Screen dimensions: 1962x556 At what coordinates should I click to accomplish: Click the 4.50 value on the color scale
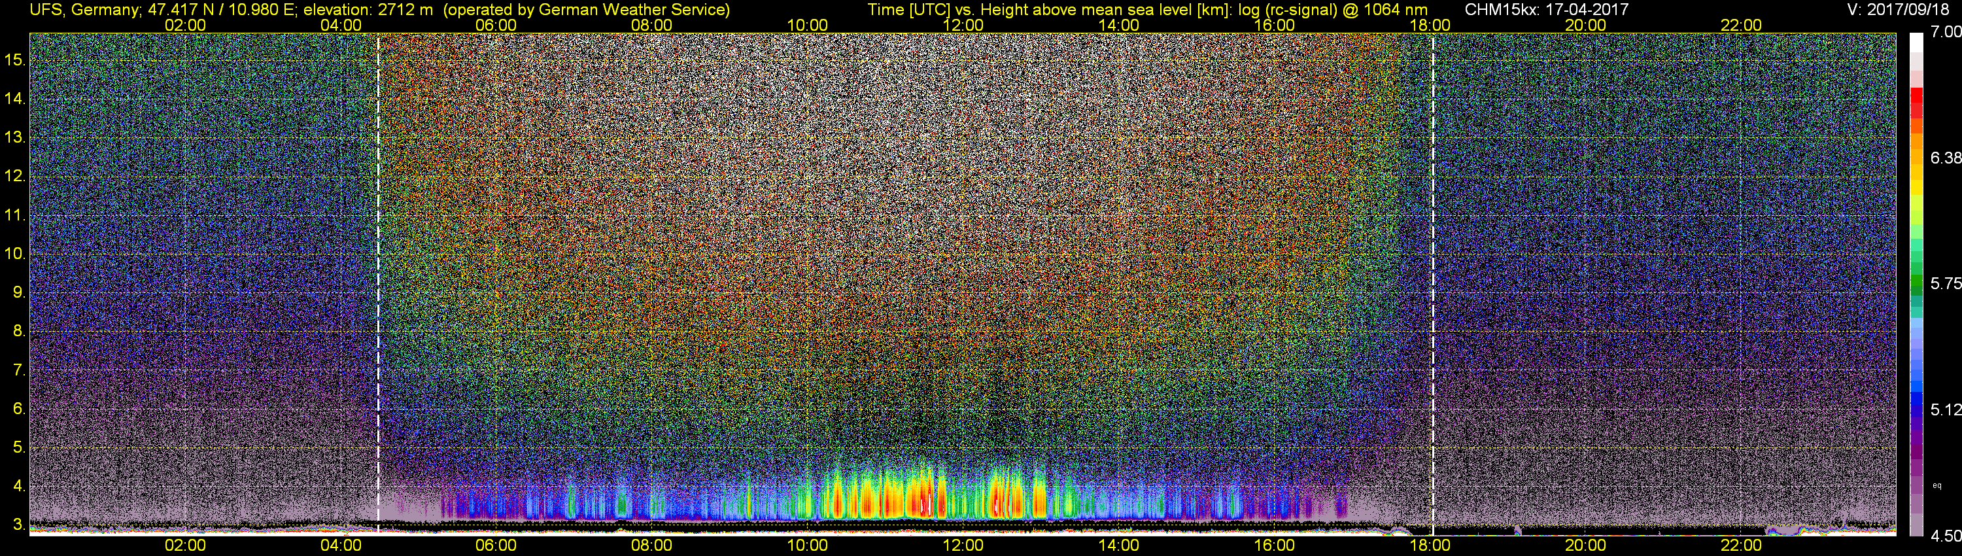pyautogui.click(x=1945, y=536)
